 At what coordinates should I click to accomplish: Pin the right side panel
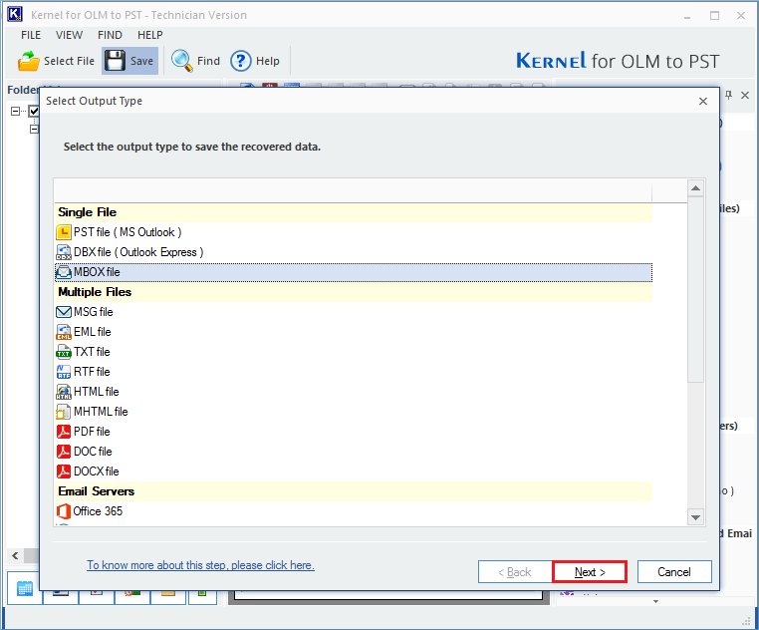728,95
